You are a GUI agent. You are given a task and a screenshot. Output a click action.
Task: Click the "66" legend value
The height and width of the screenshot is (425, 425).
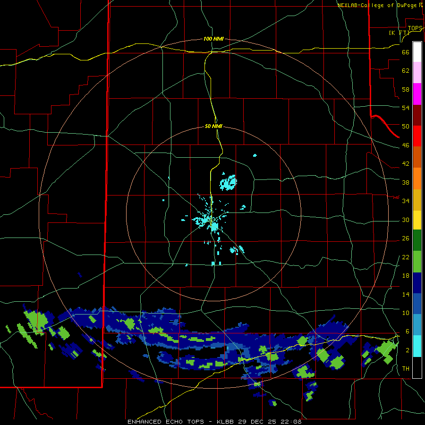(x=406, y=52)
